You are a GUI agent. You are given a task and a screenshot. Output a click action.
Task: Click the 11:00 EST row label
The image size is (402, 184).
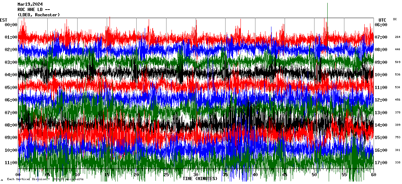click(x=11, y=163)
